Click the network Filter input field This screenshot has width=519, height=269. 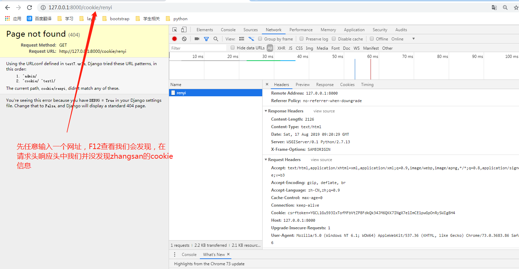coord(198,48)
